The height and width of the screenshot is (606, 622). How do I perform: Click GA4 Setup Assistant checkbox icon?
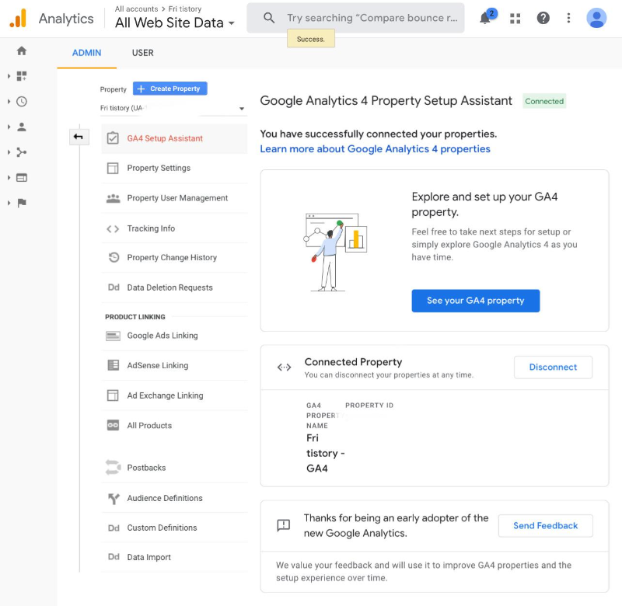click(113, 138)
